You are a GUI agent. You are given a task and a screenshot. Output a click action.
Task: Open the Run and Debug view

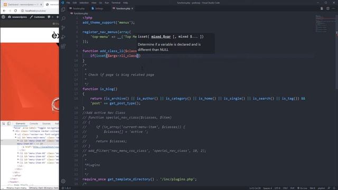pyautogui.click(x=63, y=37)
